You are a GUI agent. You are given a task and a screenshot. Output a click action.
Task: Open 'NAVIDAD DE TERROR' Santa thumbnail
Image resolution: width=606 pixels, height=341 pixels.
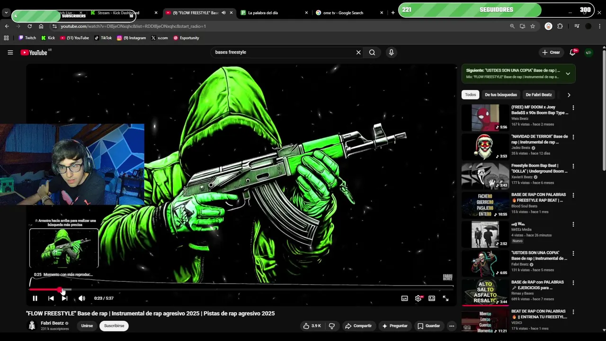485,147
